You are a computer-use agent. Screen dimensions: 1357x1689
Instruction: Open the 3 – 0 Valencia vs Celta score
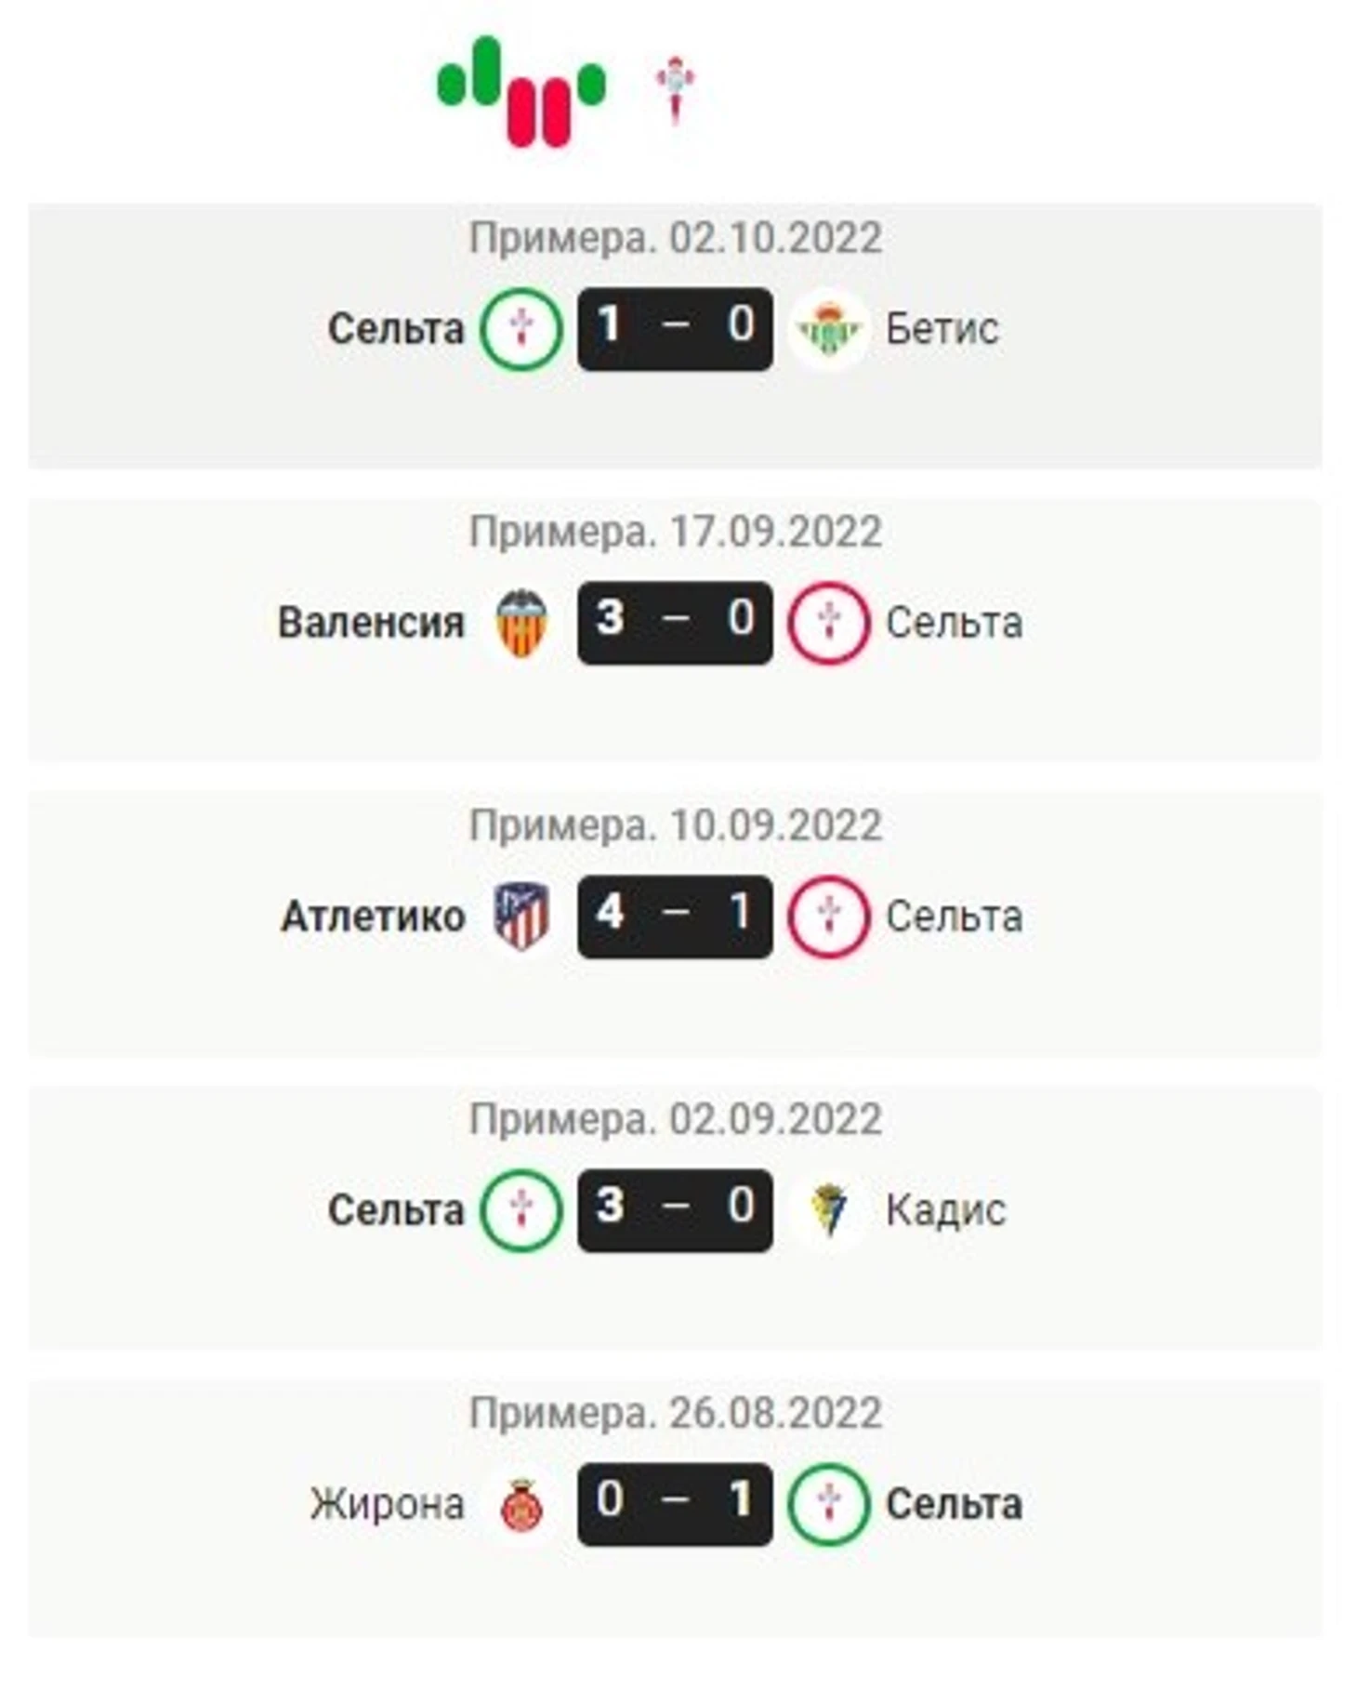(675, 623)
